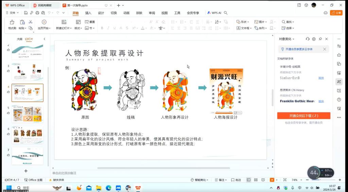Image resolution: width=348 pixels, height=192 pixels.
Task: Open the 当页开始 slideshow dropdown
Action: (x=44, y=28)
